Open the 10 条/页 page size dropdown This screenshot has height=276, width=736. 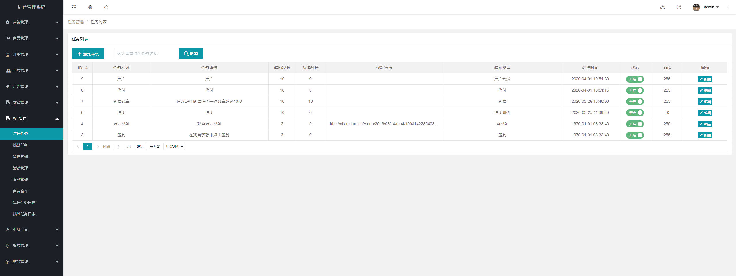174,146
